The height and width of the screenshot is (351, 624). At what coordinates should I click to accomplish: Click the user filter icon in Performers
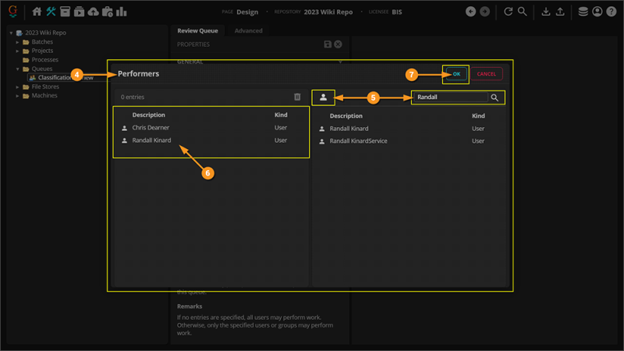pos(323,97)
